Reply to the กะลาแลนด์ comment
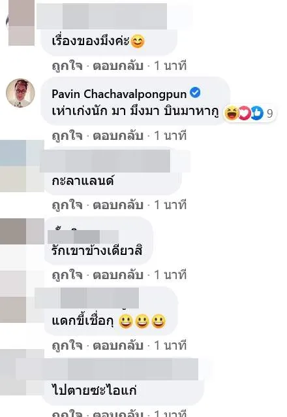Image resolution: width=287 pixels, height=417 pixels. tap(118, 205)
